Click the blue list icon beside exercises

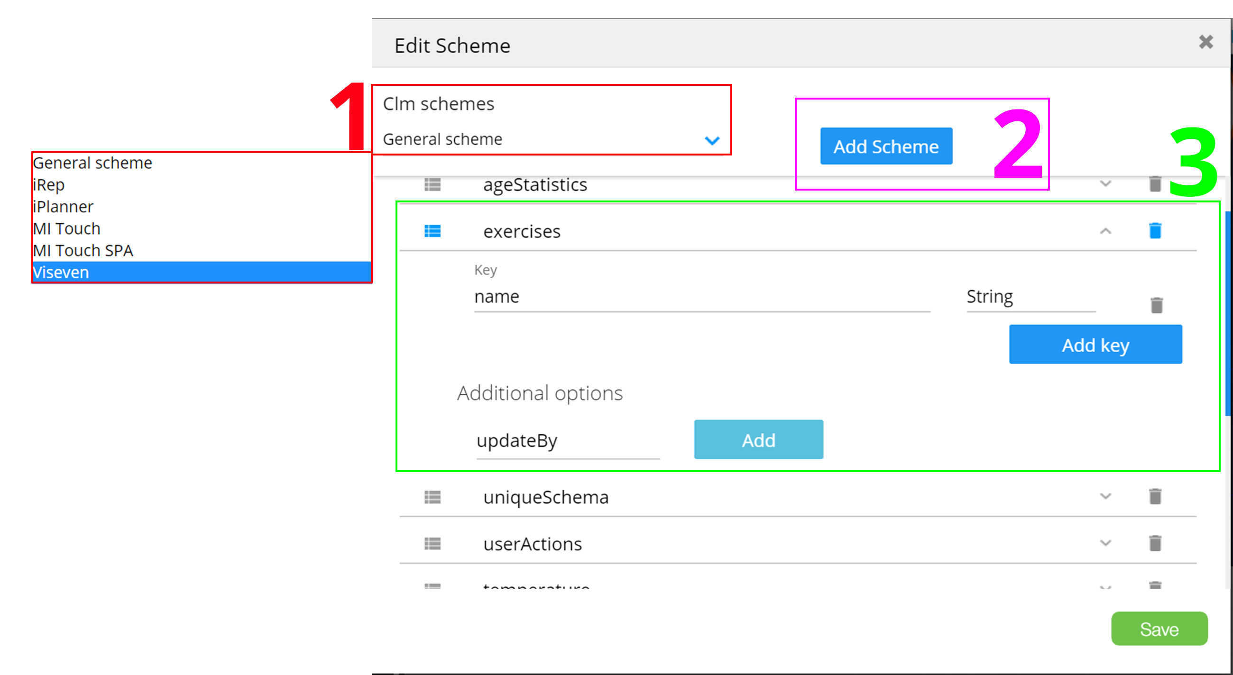[x=432, y=231]
